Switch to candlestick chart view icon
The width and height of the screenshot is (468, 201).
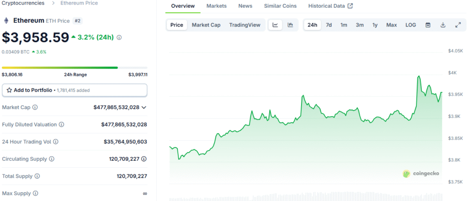[x=290, y=25]
